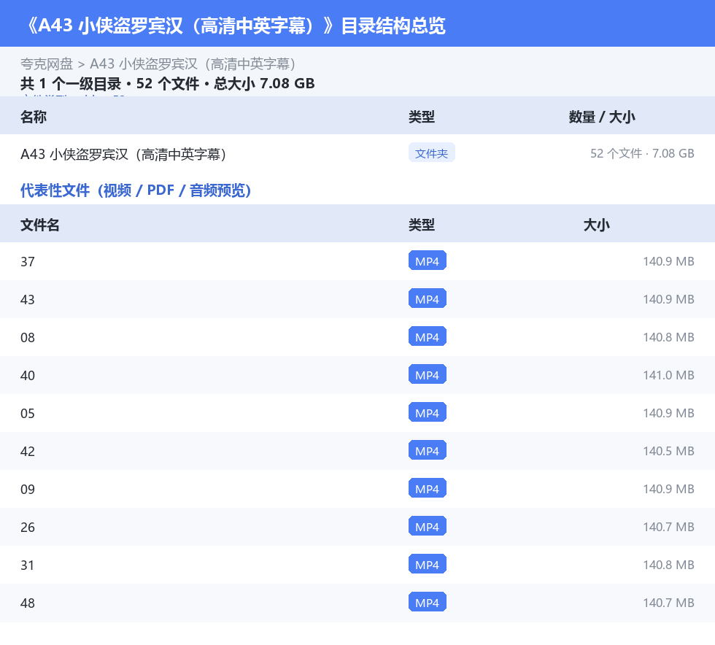Viewport: 715px width, 645px height.
Task: Click the MP4 badge for file 09
Action: tap(428, 488)
